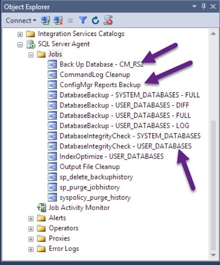Select the IndexOptimize - USER_DATABASES job

[x=111, y=156]
